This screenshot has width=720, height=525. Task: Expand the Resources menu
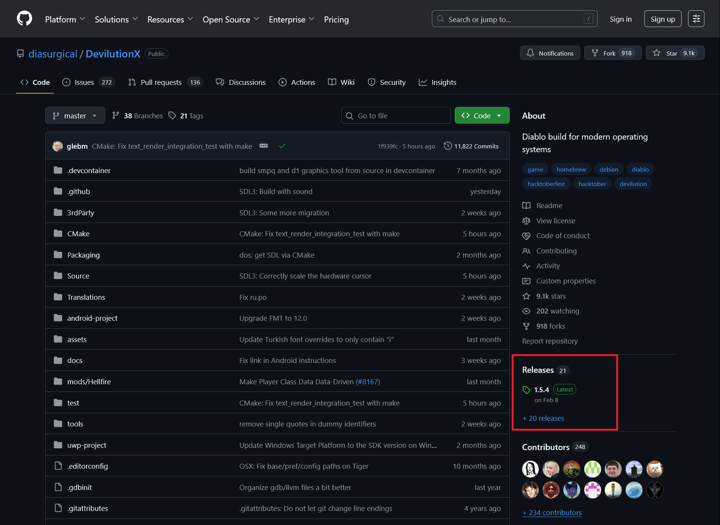(170, 19)
